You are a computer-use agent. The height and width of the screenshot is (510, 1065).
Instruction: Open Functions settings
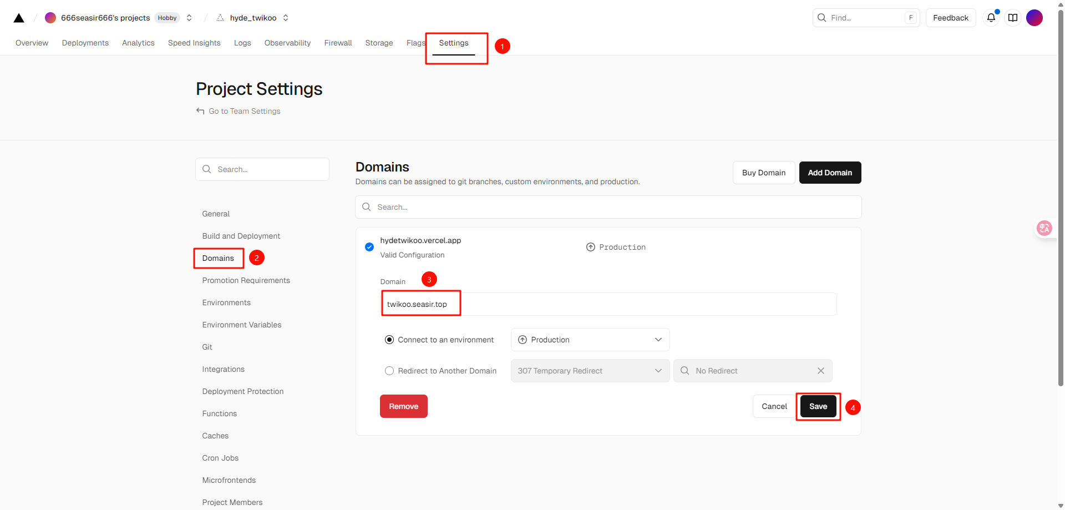(220, 413)
